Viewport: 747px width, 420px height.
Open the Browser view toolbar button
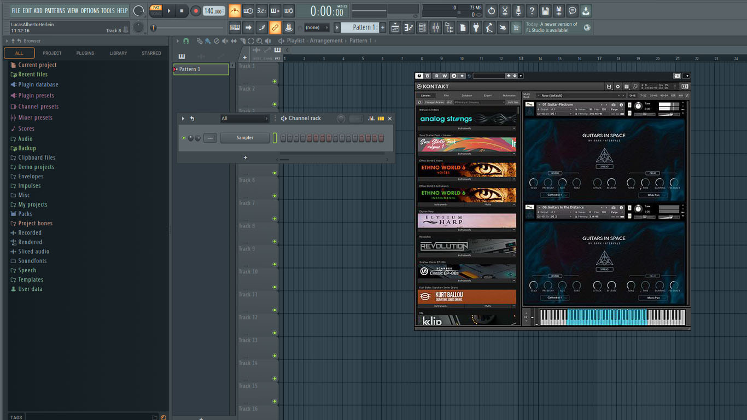pyautogui.click(x=449, y=27)
